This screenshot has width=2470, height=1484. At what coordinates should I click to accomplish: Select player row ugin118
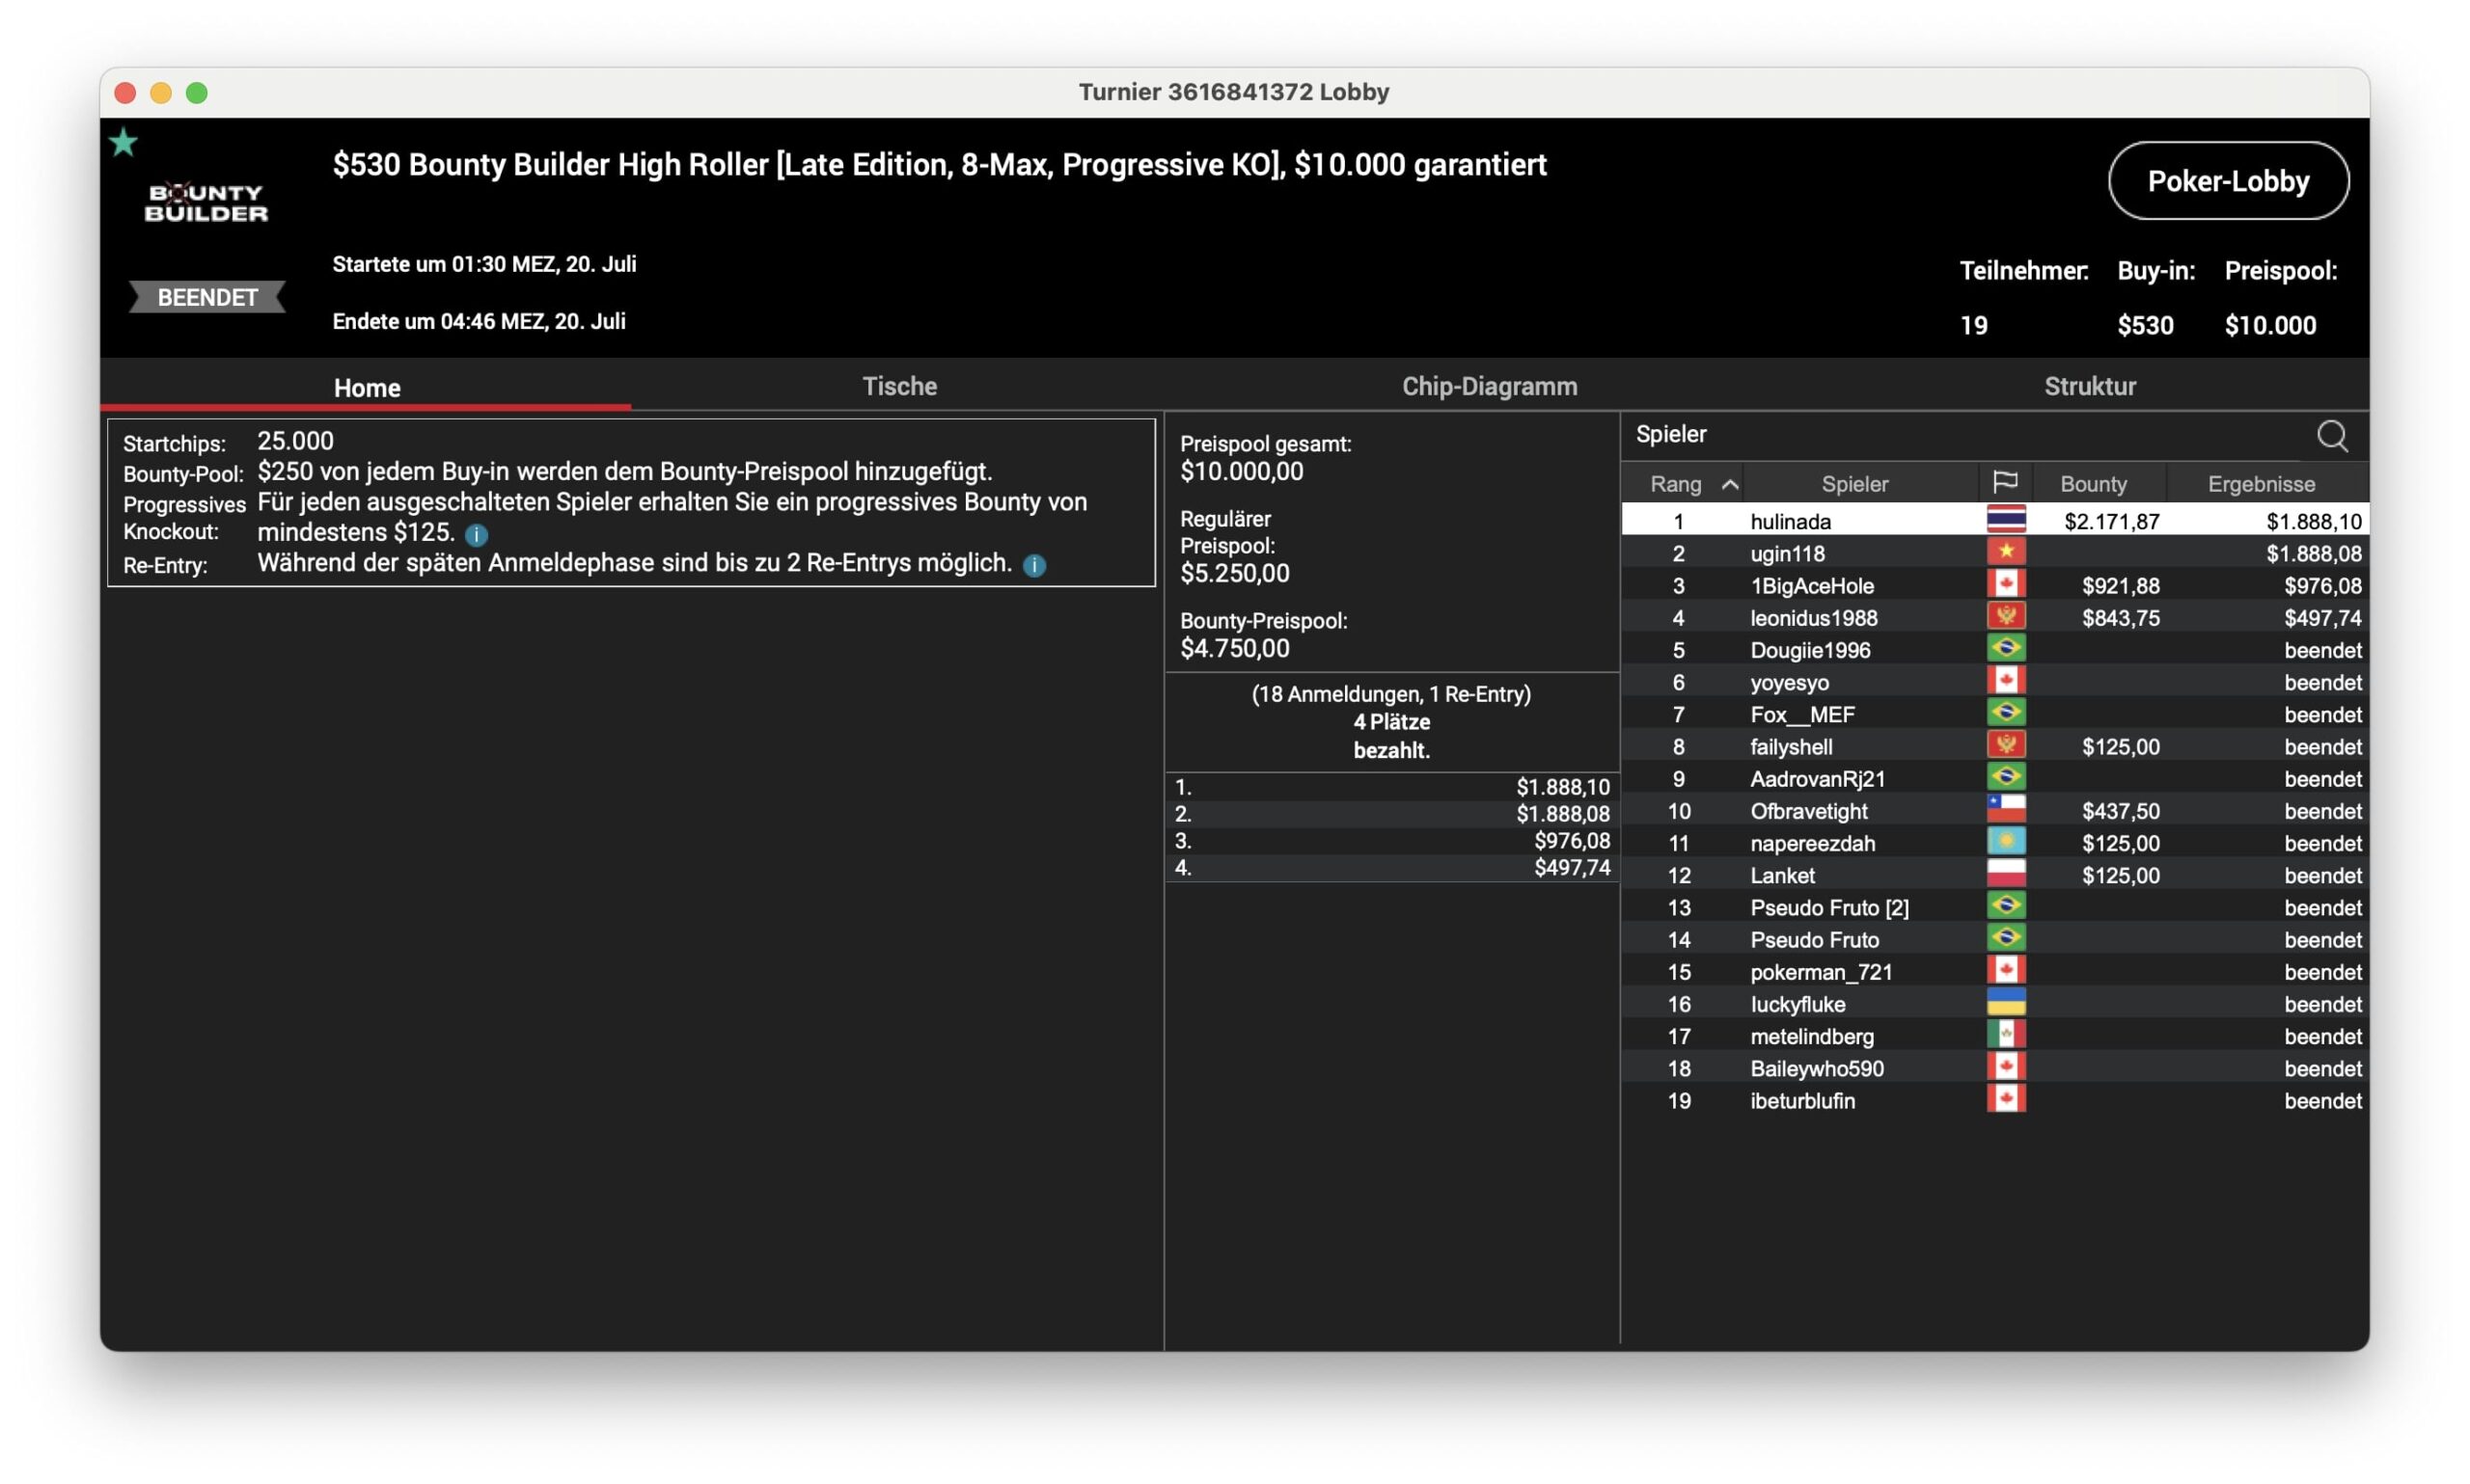pos(1788,553)
